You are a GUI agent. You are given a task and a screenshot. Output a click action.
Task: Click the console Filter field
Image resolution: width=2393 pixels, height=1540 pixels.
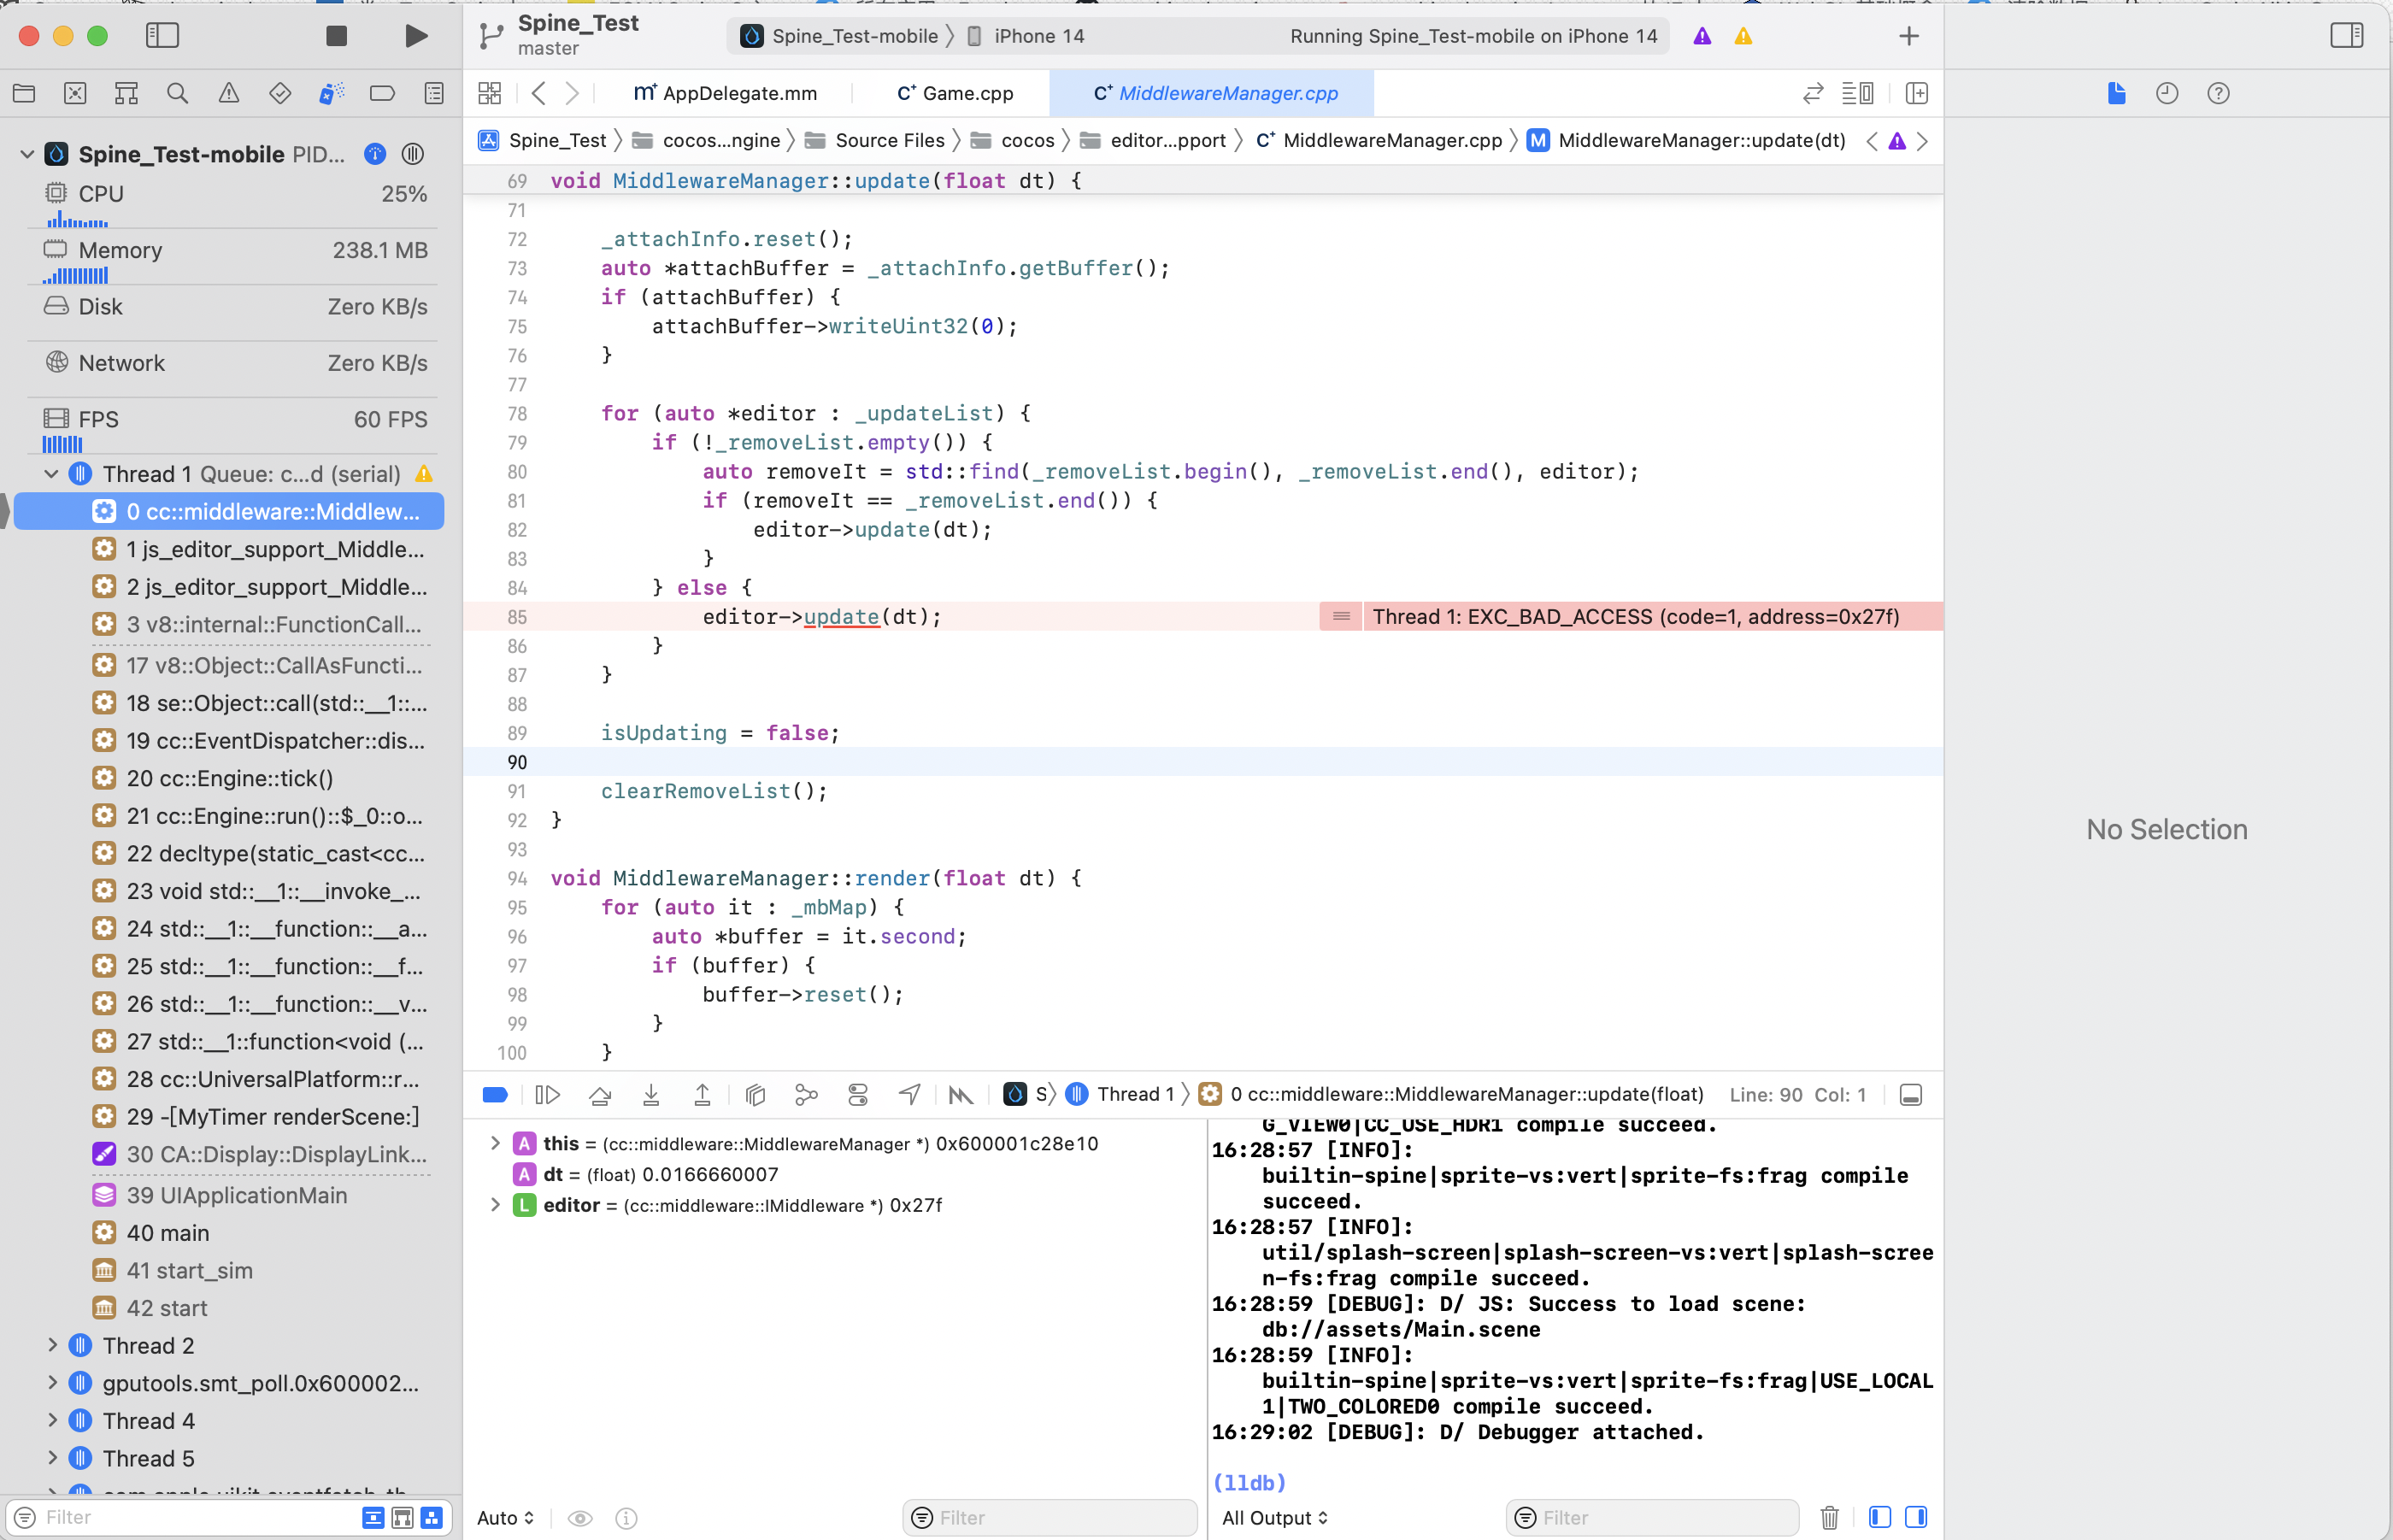(x=1650, y=1517)
